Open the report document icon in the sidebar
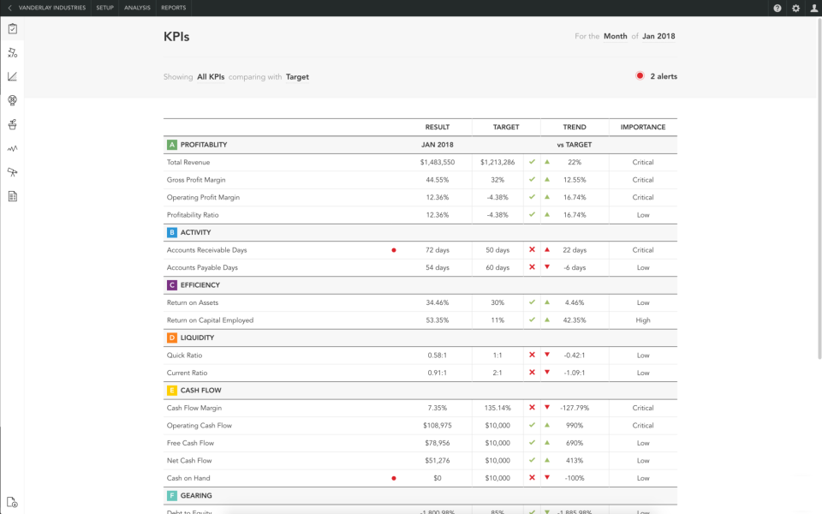 (12, 196)
